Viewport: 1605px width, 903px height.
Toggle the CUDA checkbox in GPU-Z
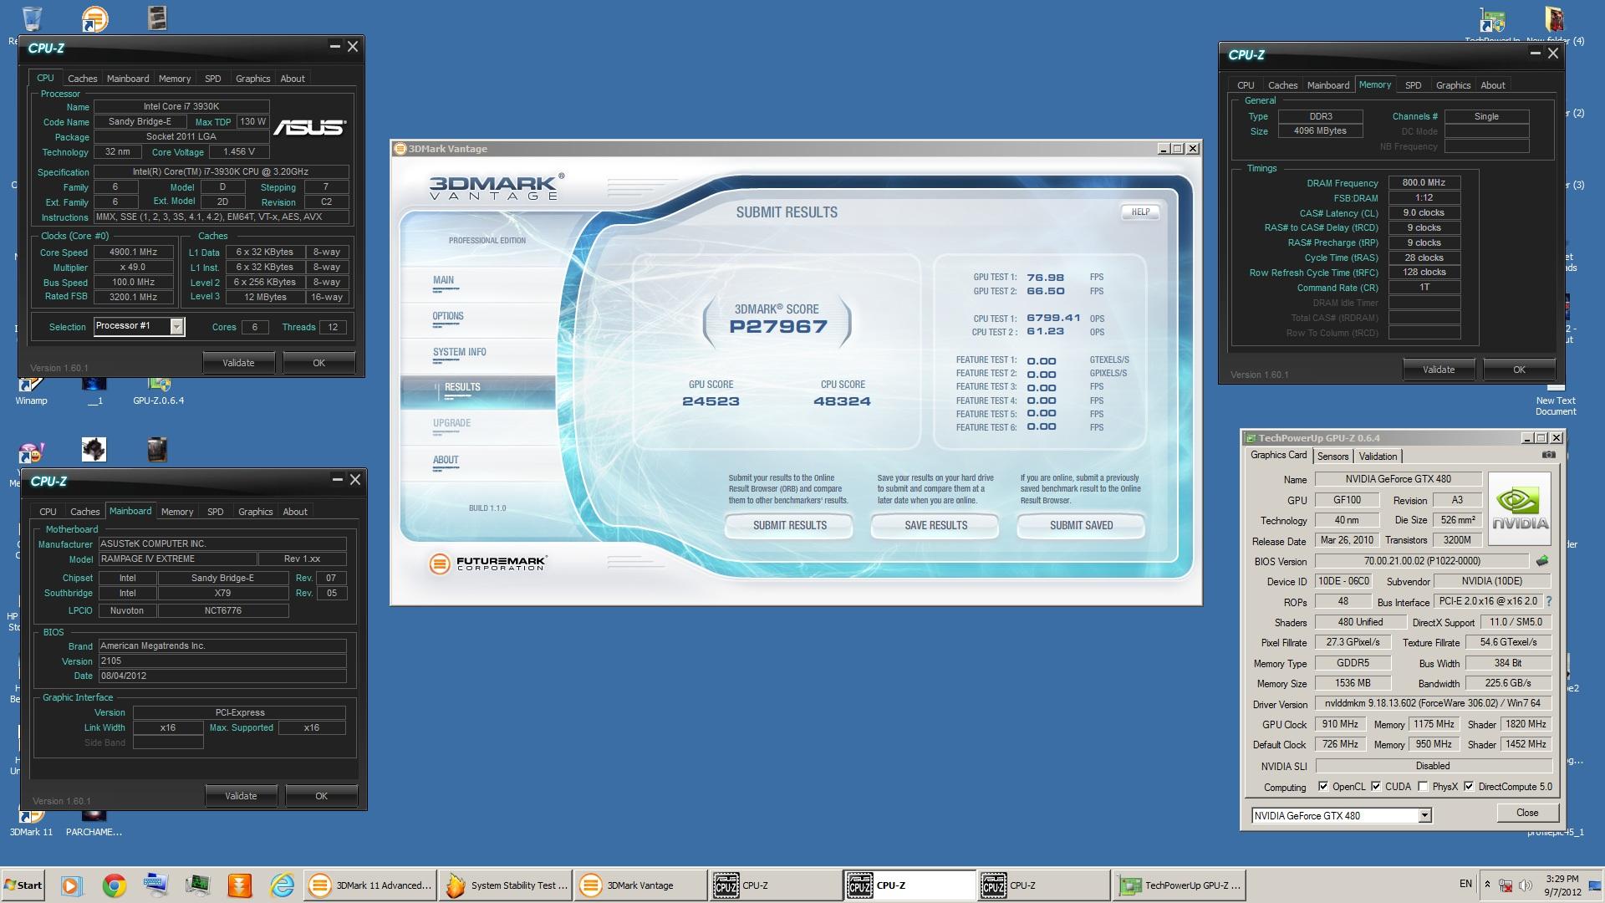click(1376, 787)
